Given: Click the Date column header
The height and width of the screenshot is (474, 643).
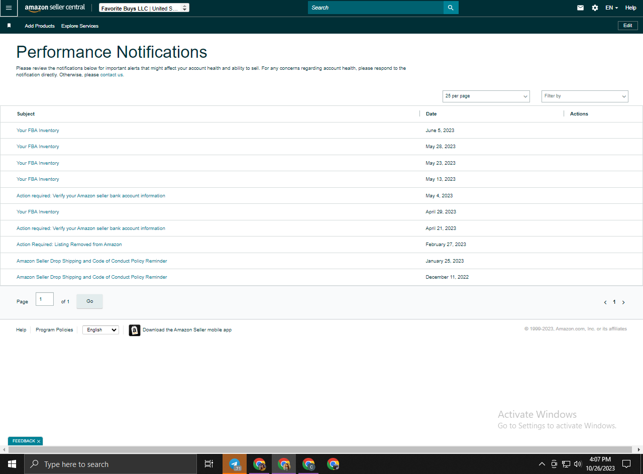Looking at the screenshot, I should 431,114.
